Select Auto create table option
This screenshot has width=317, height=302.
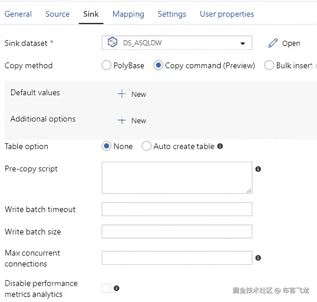pyautogui.click(x=146, y=146)
